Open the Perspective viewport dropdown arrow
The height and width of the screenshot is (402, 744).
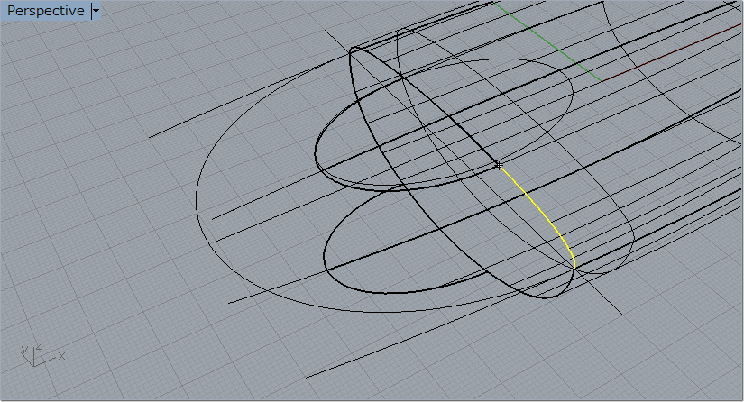96,11
